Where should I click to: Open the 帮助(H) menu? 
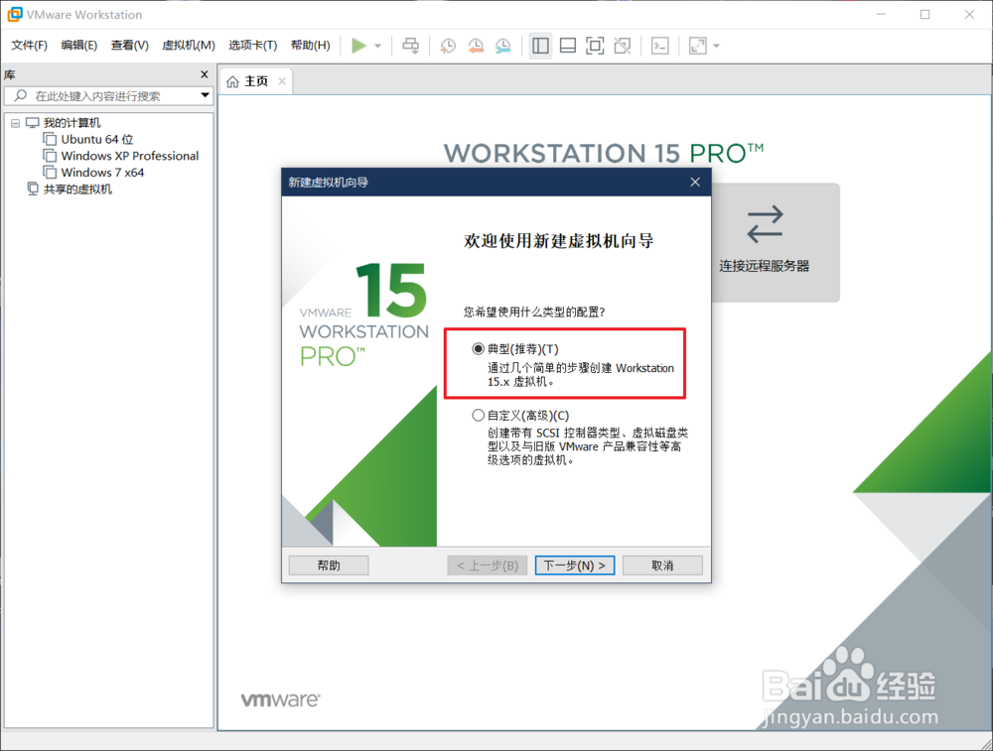click(x=310, y=45)
